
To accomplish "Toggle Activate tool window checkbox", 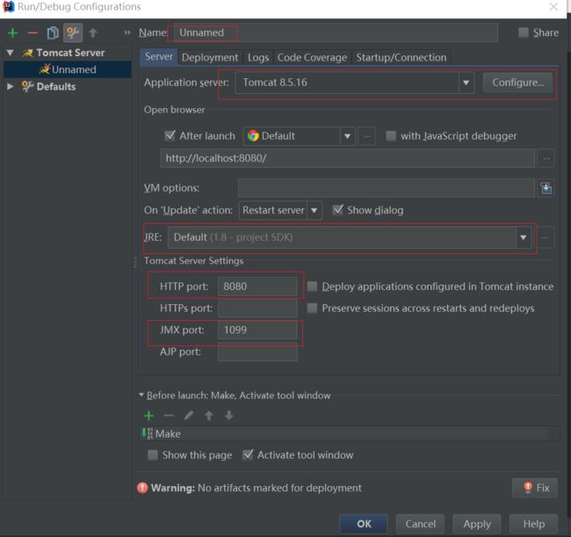I will click(x=248, y=454).
